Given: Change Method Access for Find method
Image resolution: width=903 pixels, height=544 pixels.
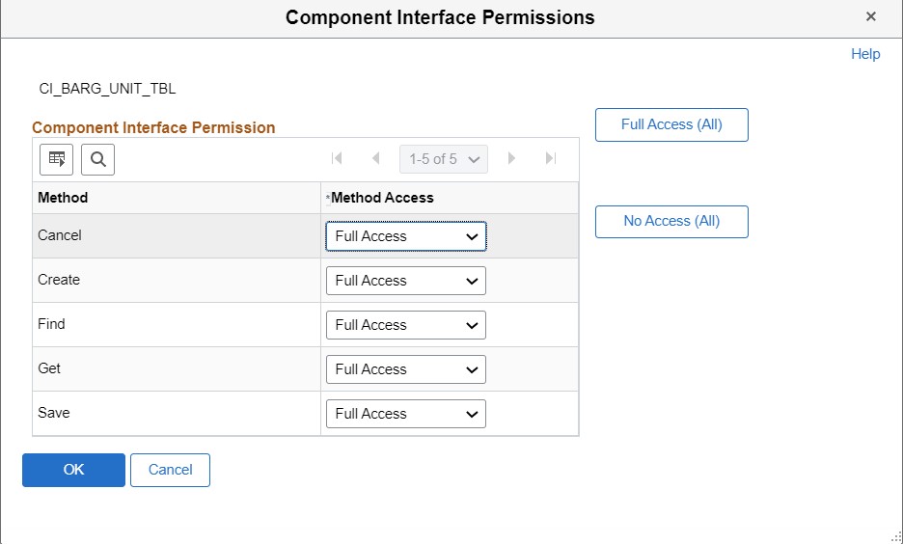Looking at the screenshot, I should click(406, 325).
